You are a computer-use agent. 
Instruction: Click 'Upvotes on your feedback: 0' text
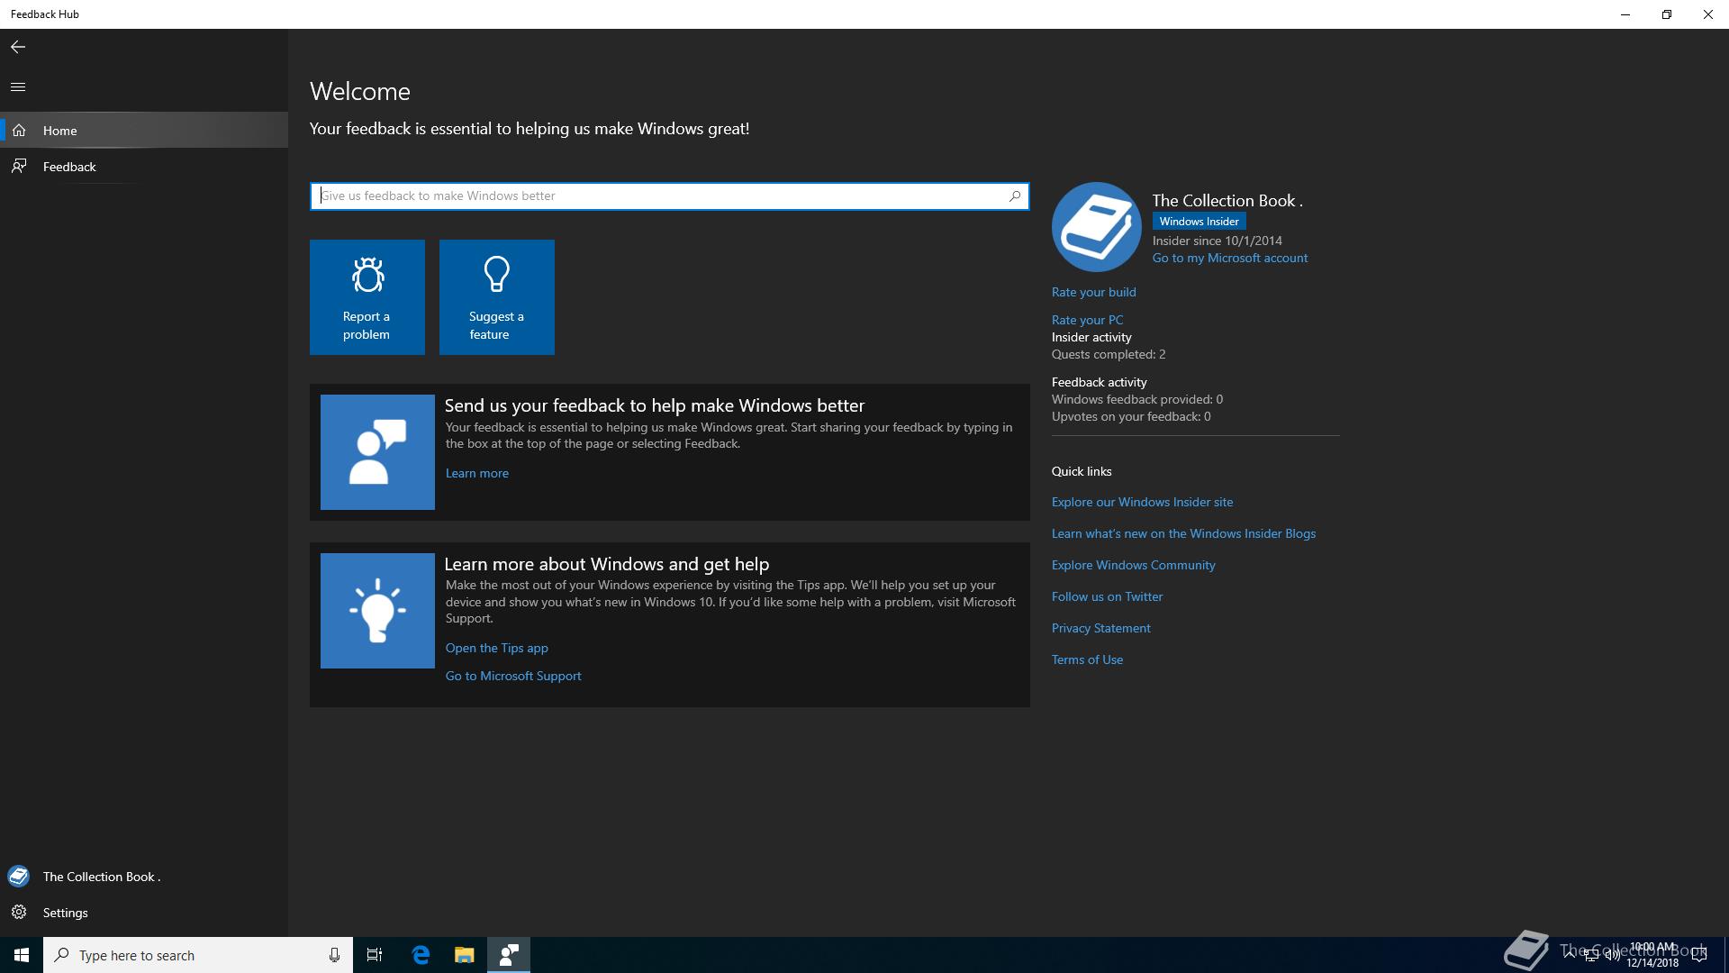tap(1131, 416)
